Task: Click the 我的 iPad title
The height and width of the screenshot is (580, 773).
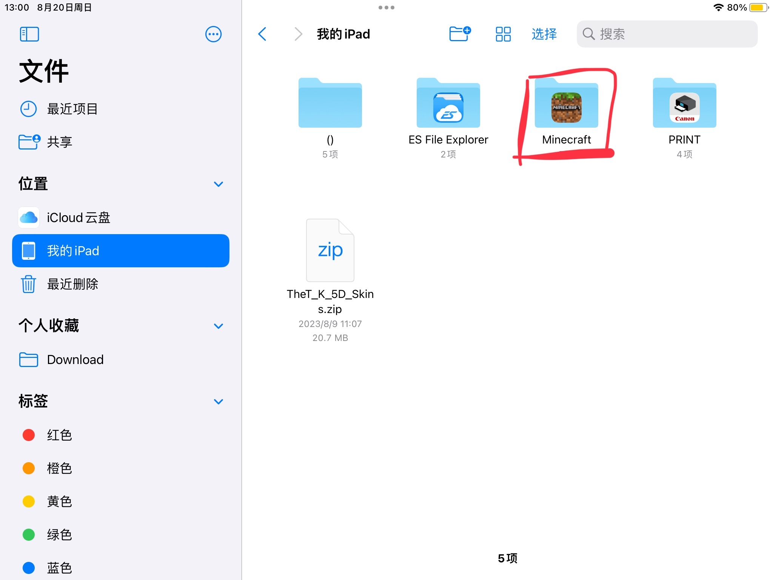Action: click(x=343, y=34)
